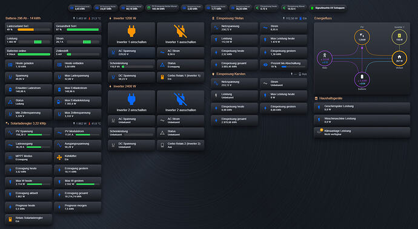The height and width of the screenshot is (229, 418).
Task: Open the Einspeisung Karsten Einspeisung gesamt card
Action: coord(234,120)
